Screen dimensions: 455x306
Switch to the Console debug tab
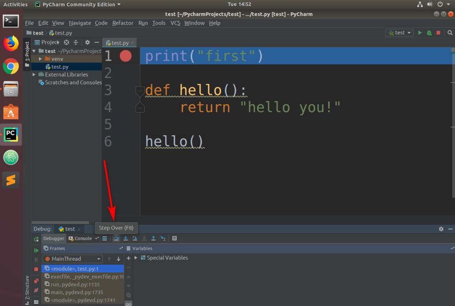click(x=80, y=239)
